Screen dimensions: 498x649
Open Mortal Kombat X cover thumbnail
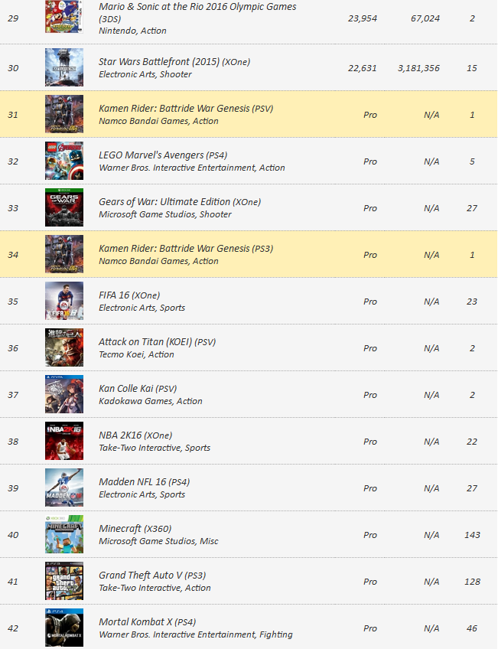[64, 628]
